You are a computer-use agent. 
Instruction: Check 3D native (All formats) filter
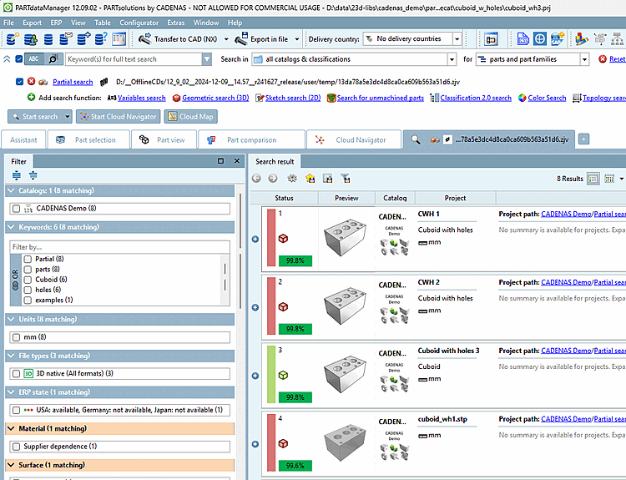16,374
